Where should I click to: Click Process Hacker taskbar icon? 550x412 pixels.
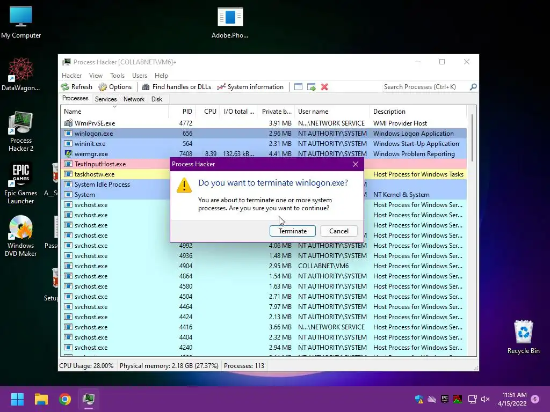click(89, 399)
